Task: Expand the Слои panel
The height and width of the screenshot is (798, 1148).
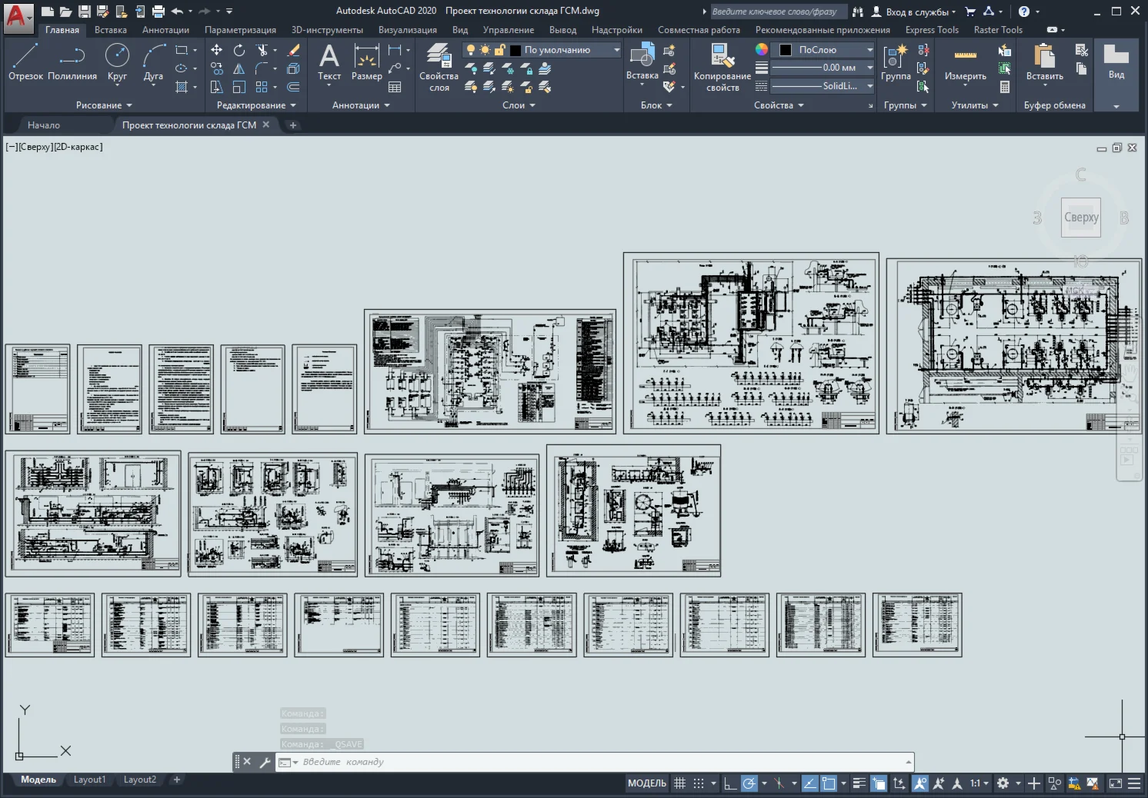Action: 519,105
